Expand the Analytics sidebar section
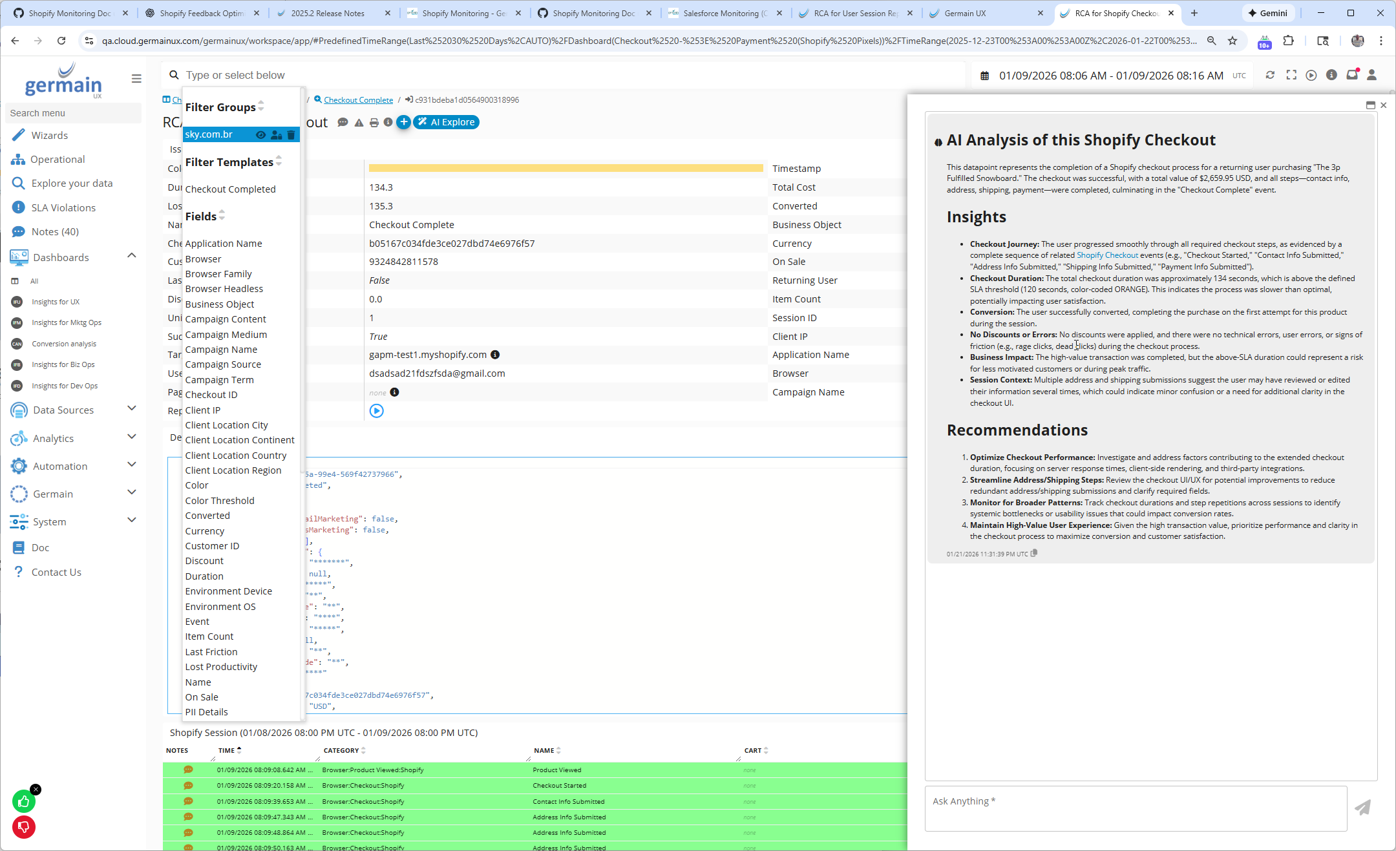This screenshot has width=1396, height=851. click(132, 437)
